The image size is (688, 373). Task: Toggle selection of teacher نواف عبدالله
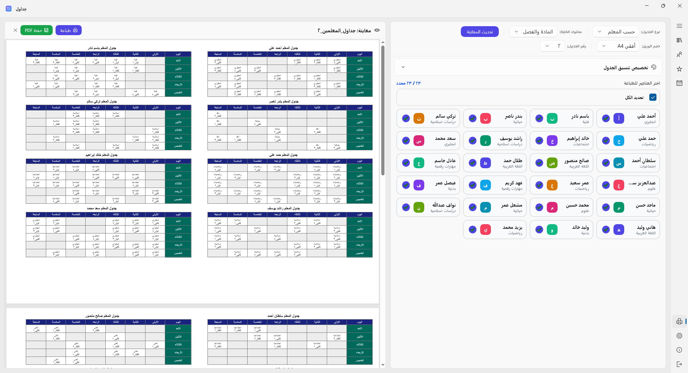(406, 207)
